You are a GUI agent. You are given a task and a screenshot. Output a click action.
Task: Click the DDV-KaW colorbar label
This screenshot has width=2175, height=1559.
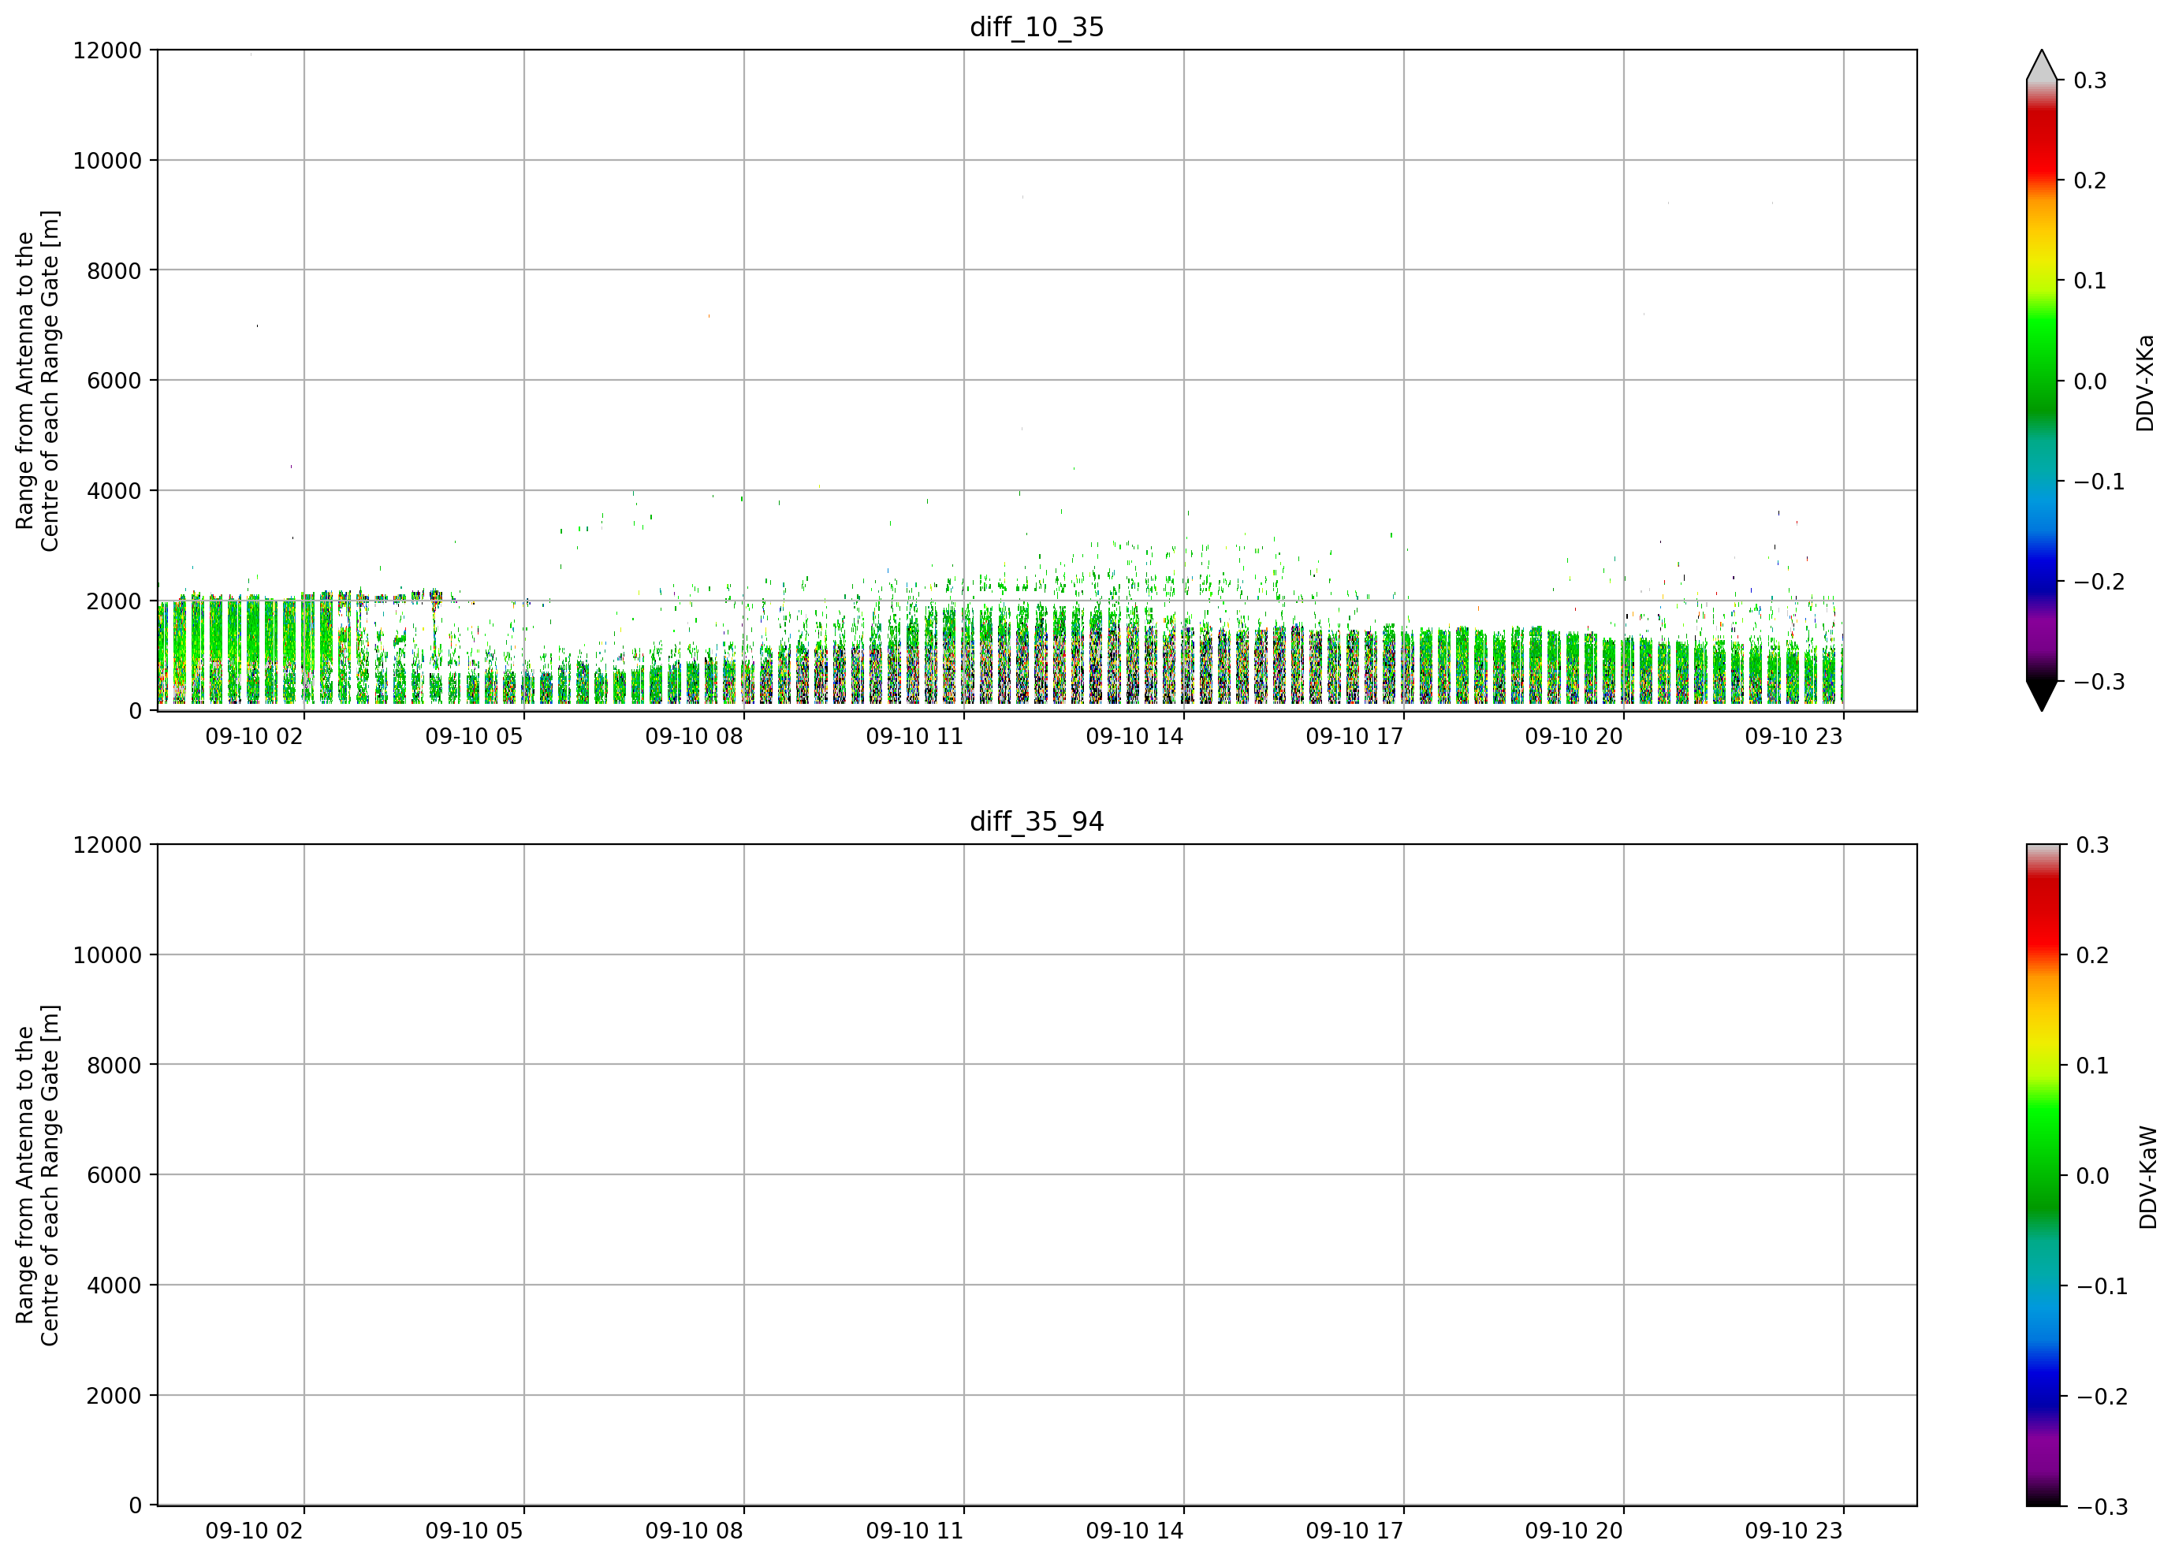[2147, 1177]
